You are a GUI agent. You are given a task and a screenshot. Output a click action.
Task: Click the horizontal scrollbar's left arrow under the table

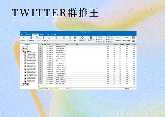point(39,86)
